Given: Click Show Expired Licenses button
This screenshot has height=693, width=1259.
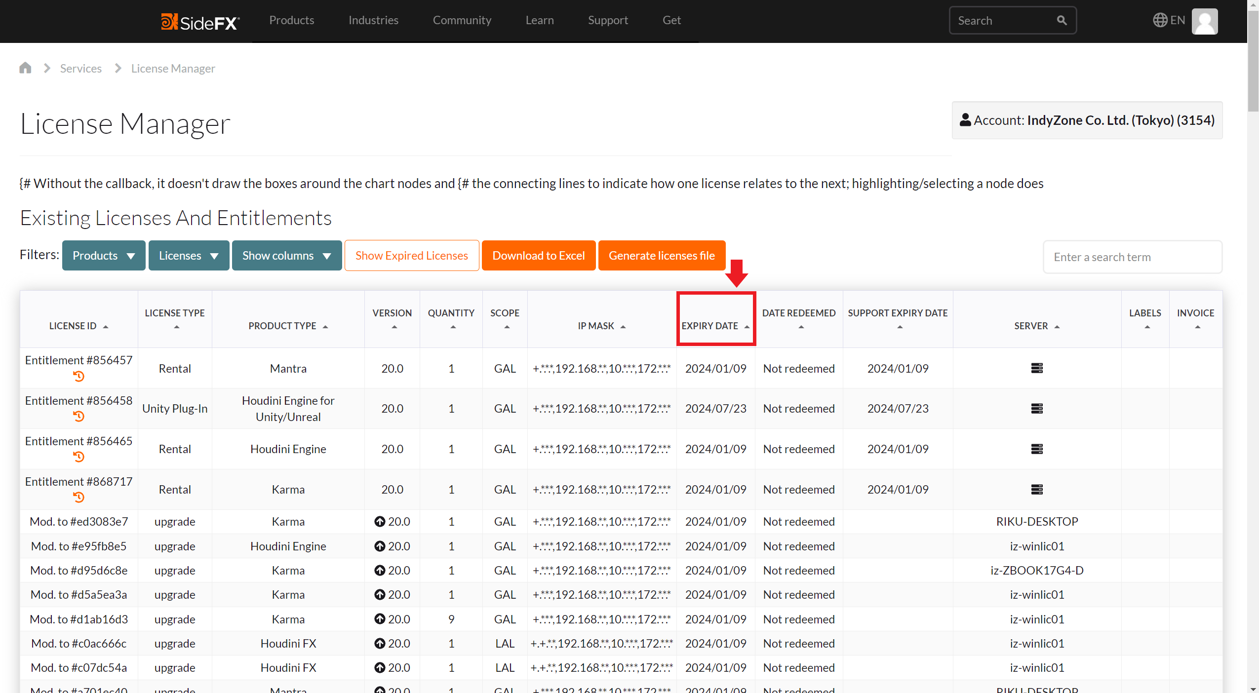Looking at the screenshot, I should tap(412, 256).
